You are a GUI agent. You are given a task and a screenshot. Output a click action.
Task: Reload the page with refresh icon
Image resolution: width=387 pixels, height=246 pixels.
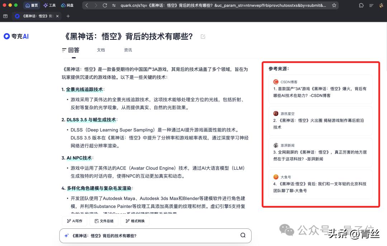click(x=105, y=5)
